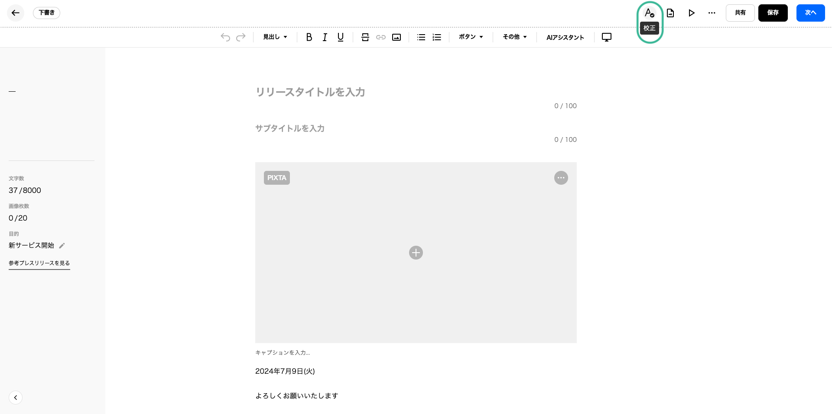The height and width of the screenshot is (414, 832).
Task: Insert a hyperlink
Action: click(381, 37)
